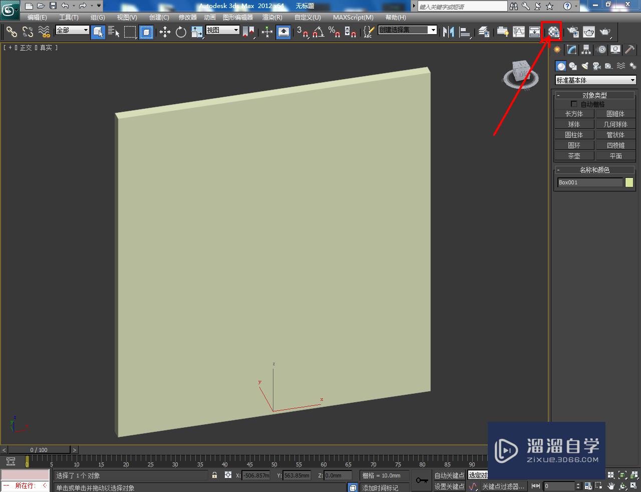The image size is (641, 492).
Task: Open the 工具(T) menu
Action: pos(69,18)
